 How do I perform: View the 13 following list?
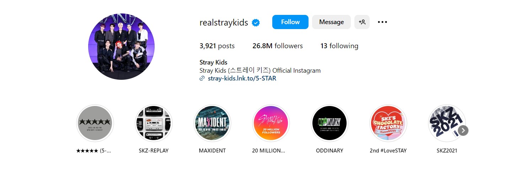pos(339,46)
